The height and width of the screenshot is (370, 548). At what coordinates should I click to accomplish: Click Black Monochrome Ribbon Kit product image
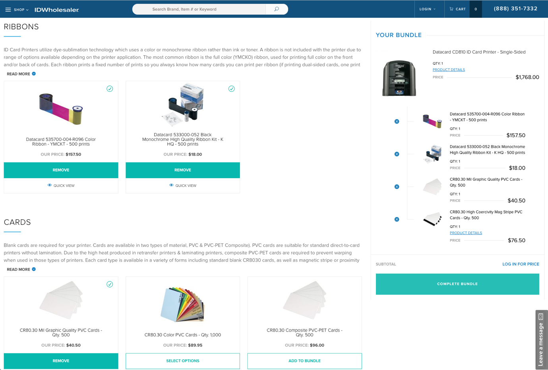coord(183,105)
